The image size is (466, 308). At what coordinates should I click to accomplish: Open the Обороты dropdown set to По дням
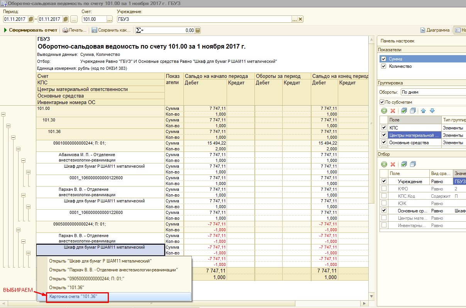click(x=432, y=92)
